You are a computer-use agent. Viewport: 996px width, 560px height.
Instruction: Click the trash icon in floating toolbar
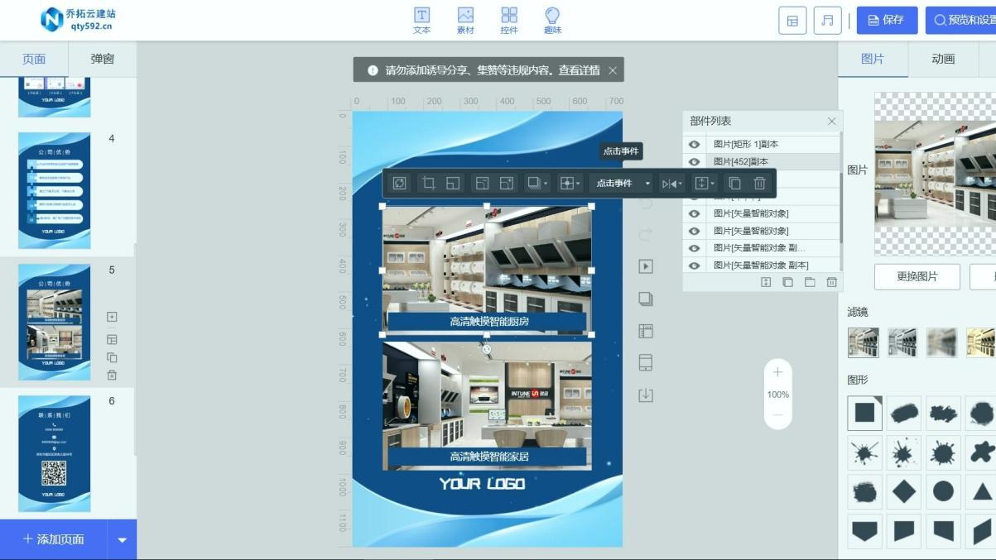[x=759, y=183]
